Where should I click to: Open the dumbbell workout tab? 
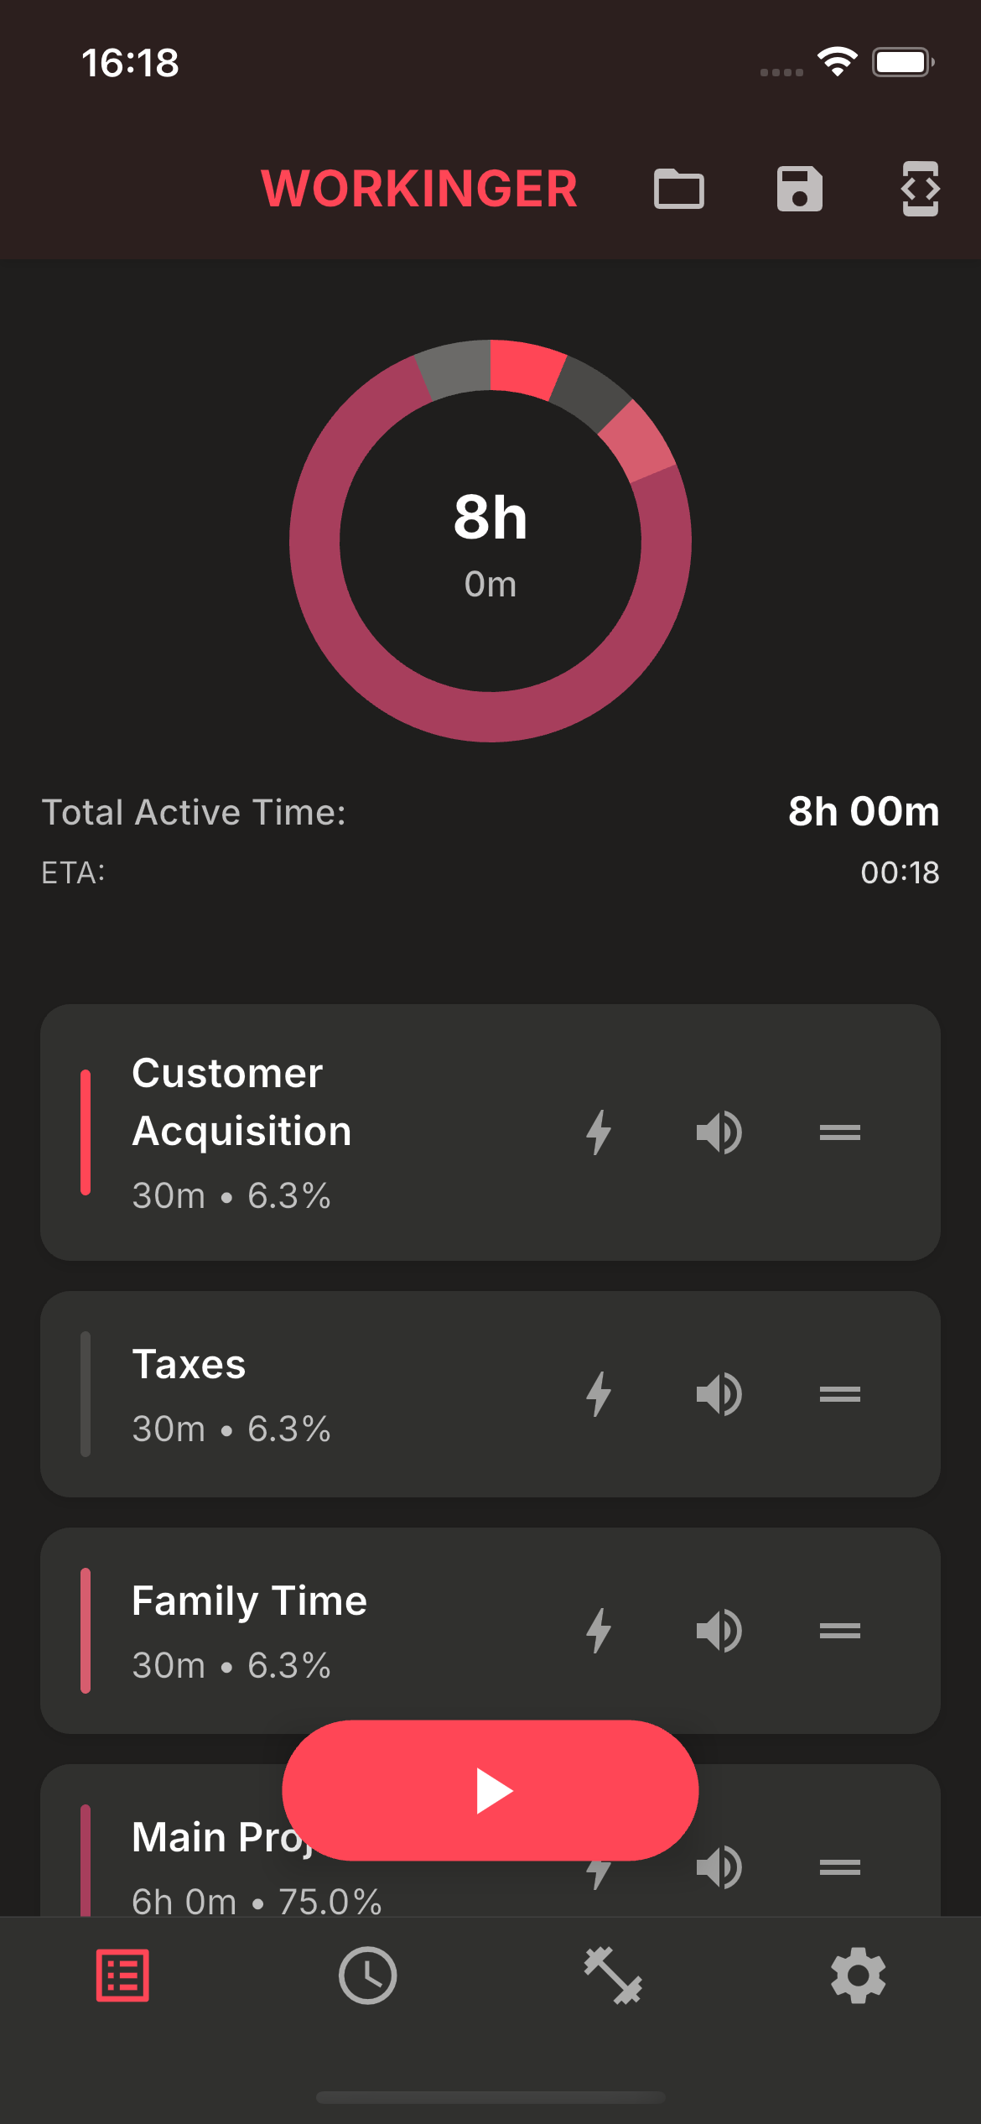613,1976
